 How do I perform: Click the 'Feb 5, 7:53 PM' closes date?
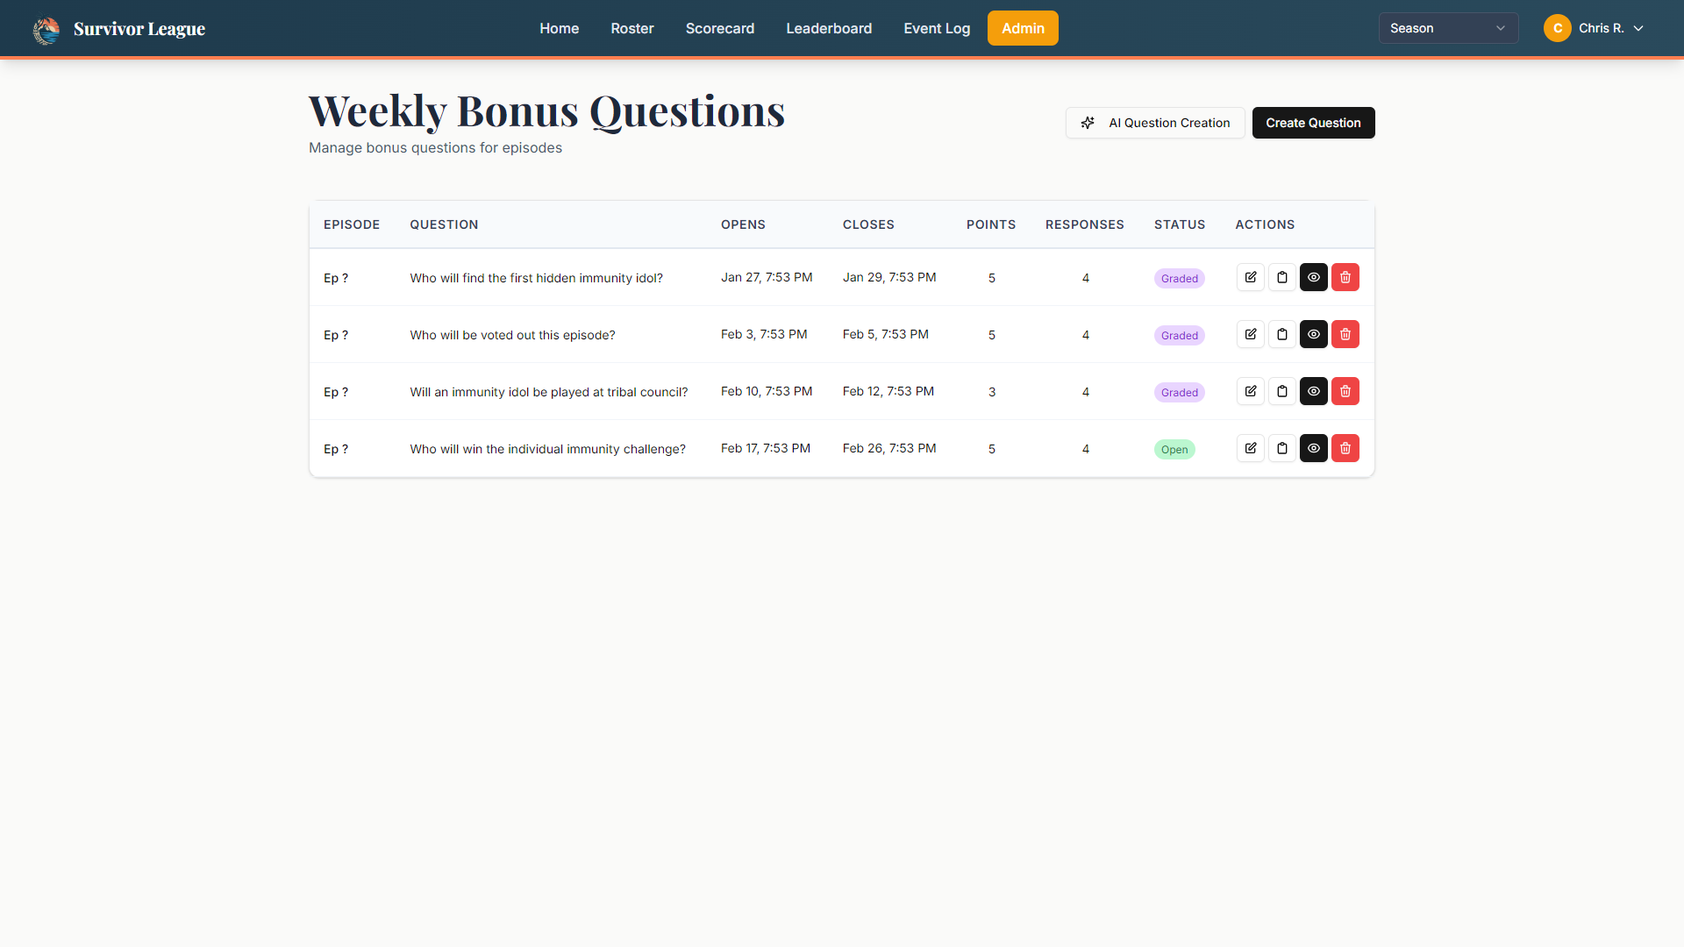(886, 334)
